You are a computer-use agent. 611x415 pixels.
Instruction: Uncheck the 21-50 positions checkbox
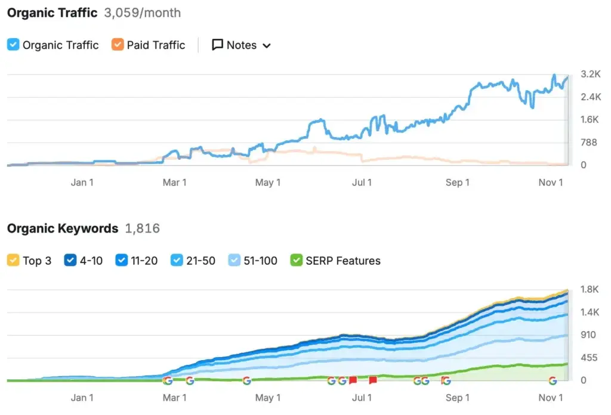point(177,261)
